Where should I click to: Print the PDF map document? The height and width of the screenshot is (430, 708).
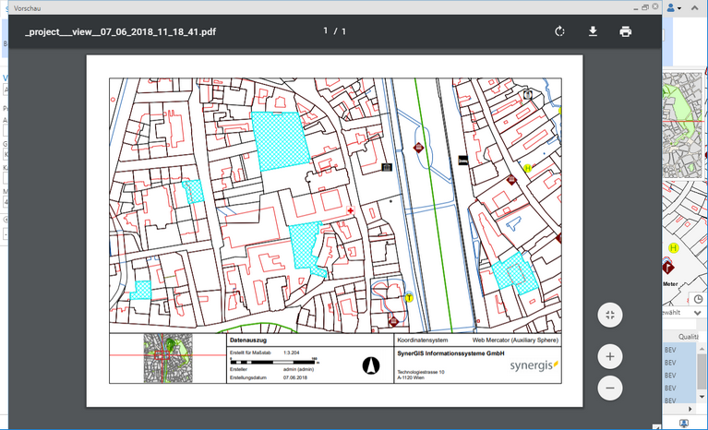(626, 31)
